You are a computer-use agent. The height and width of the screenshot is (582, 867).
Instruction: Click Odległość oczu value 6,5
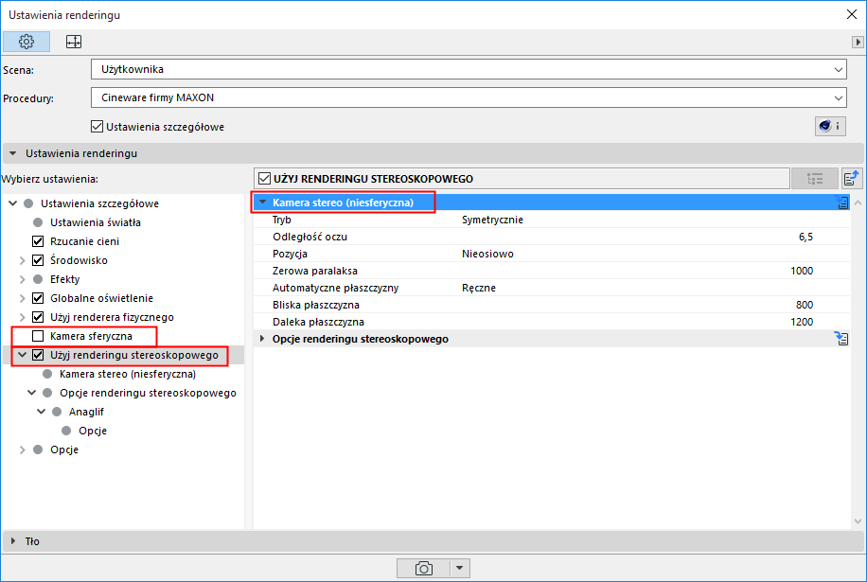click(x=805, y=238)
